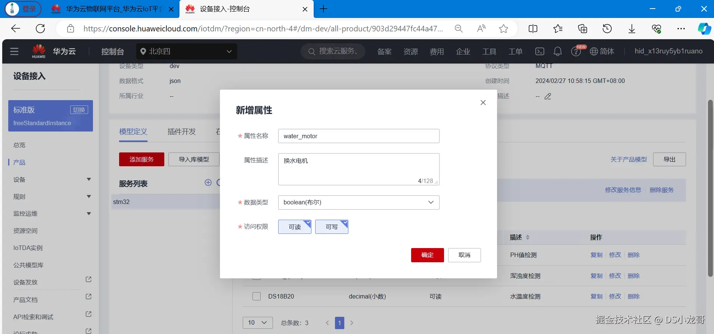Click the Huawei logo icon
The image size is (714, 334).
point(39,51)
